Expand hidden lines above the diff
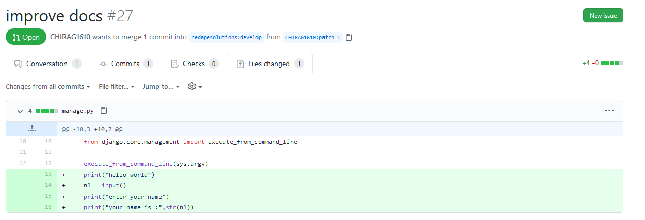The height and width of the screenshot is (220, 645). click(31, 129)
